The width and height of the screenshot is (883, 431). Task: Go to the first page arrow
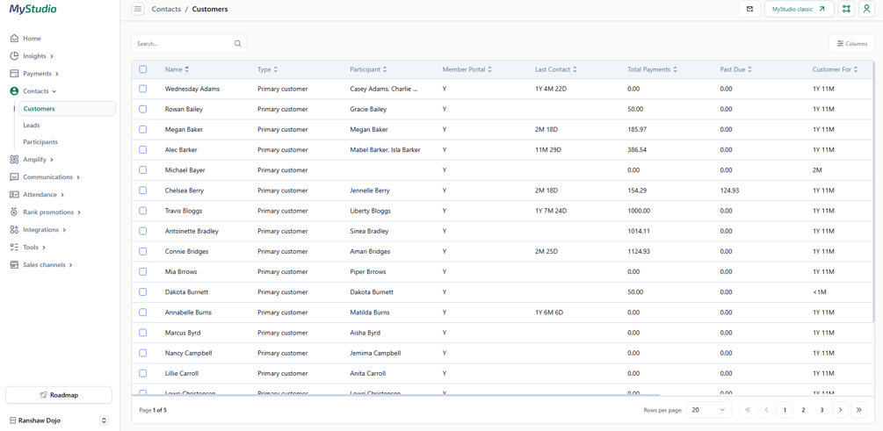pos(748,410)
